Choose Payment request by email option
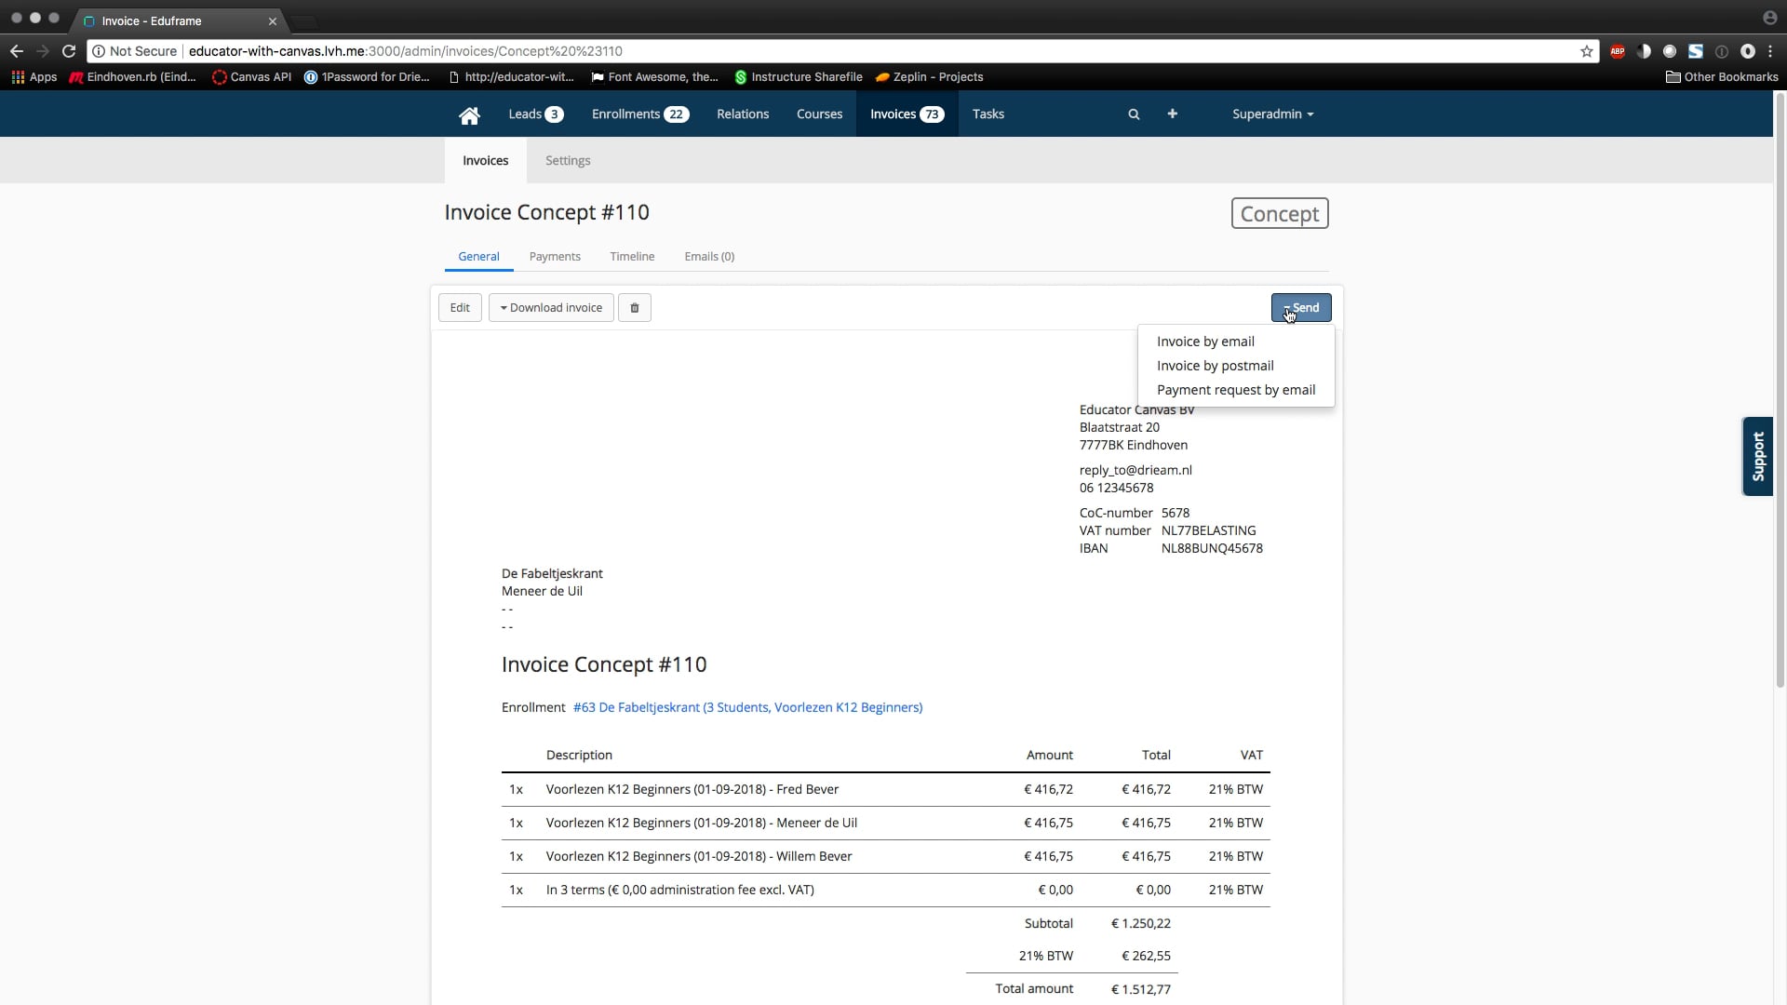1787x1005 pixels. 1236,390
